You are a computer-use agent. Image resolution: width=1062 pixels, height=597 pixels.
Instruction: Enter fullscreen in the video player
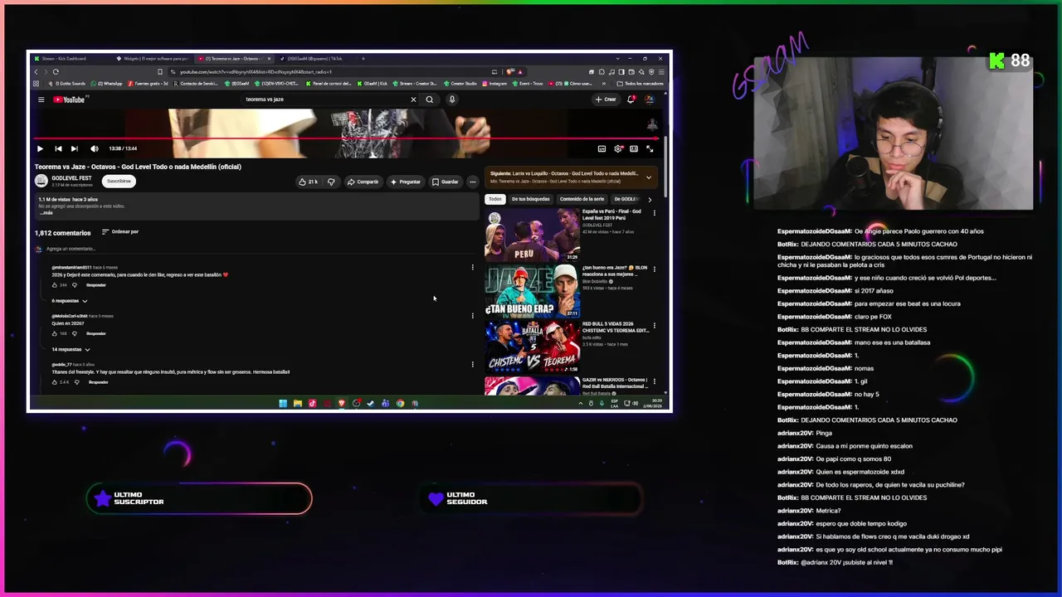[650, 148]
